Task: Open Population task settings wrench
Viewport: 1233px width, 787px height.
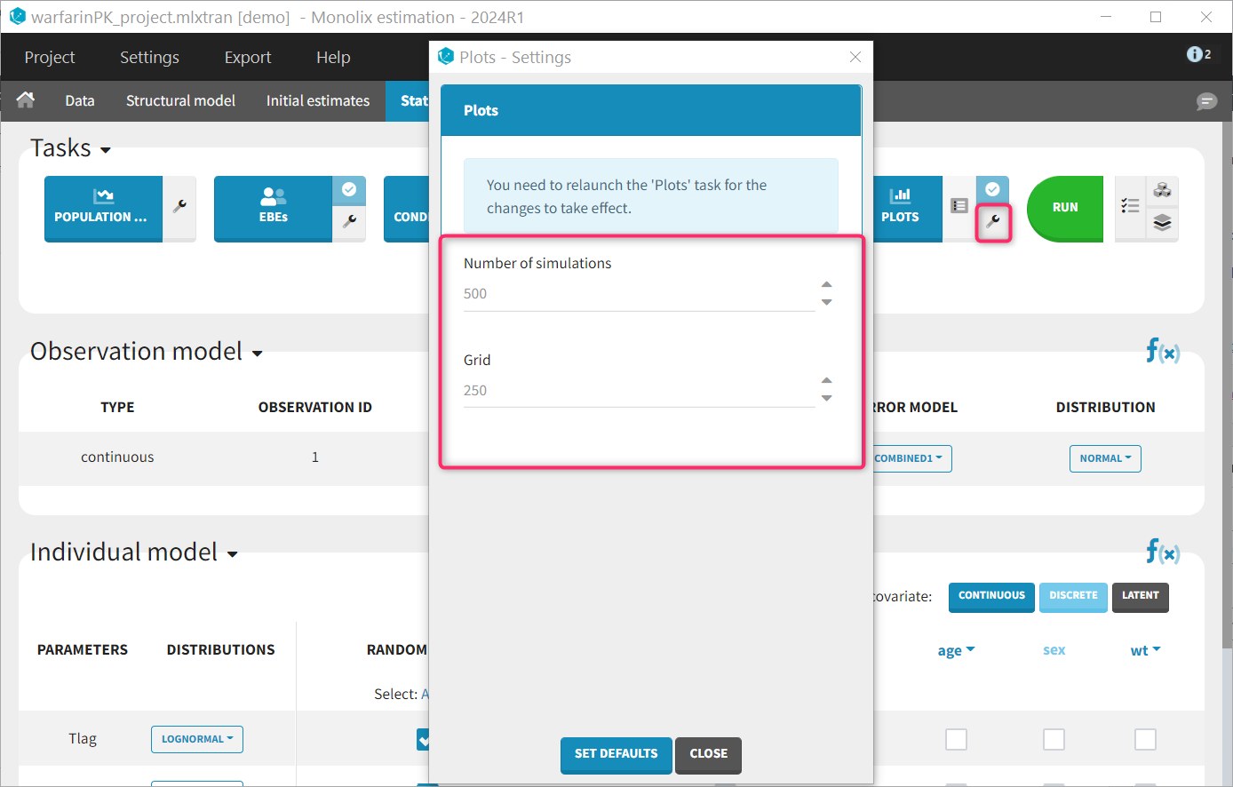Action: pyautogui.click(x=179, y=207)
